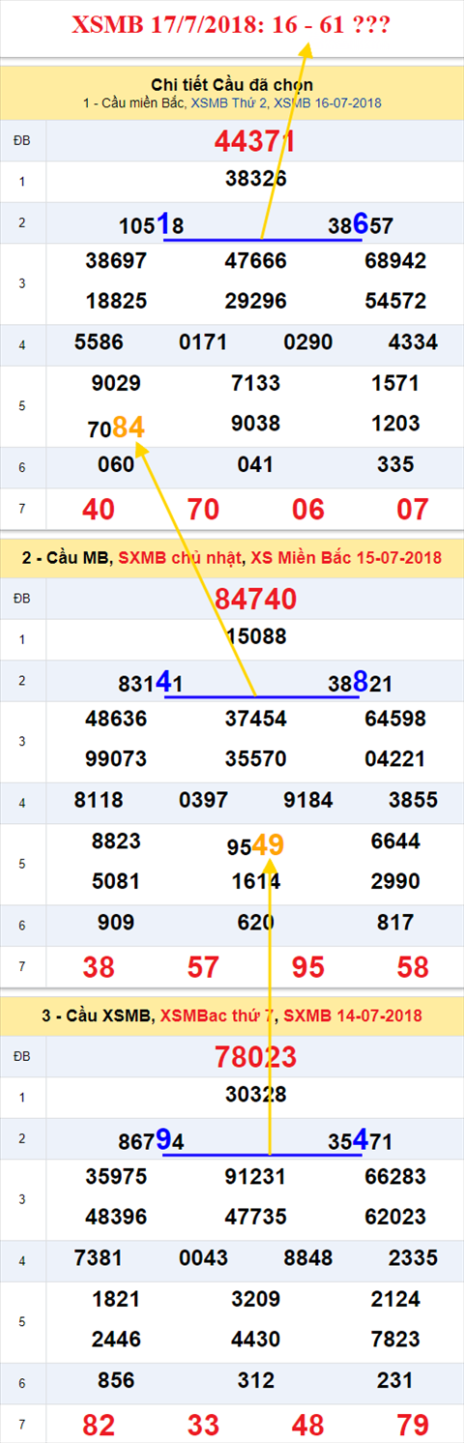
Task: Click the number 48636
Action: pyautogui.click(x=116, y=719)
